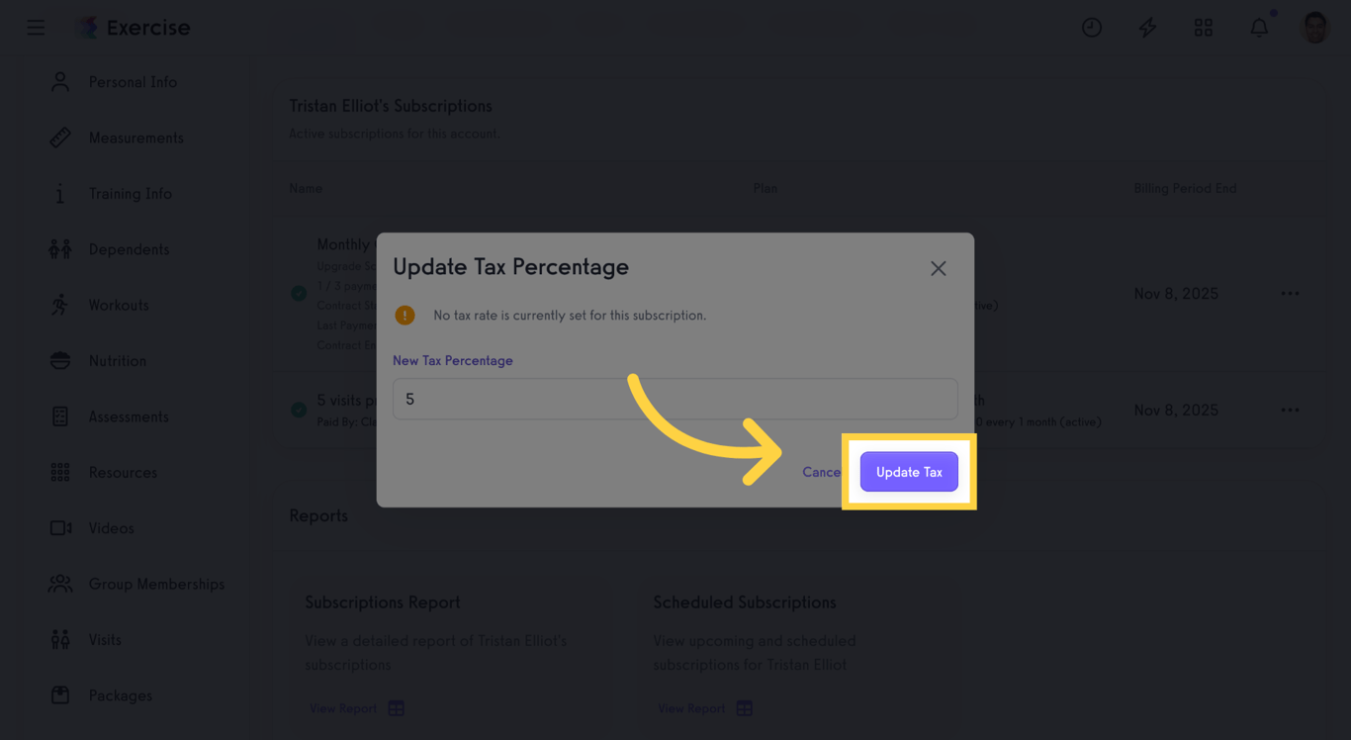
Task: Close the Update Tax Percentage dialog
Action: [x=938, y=268]
